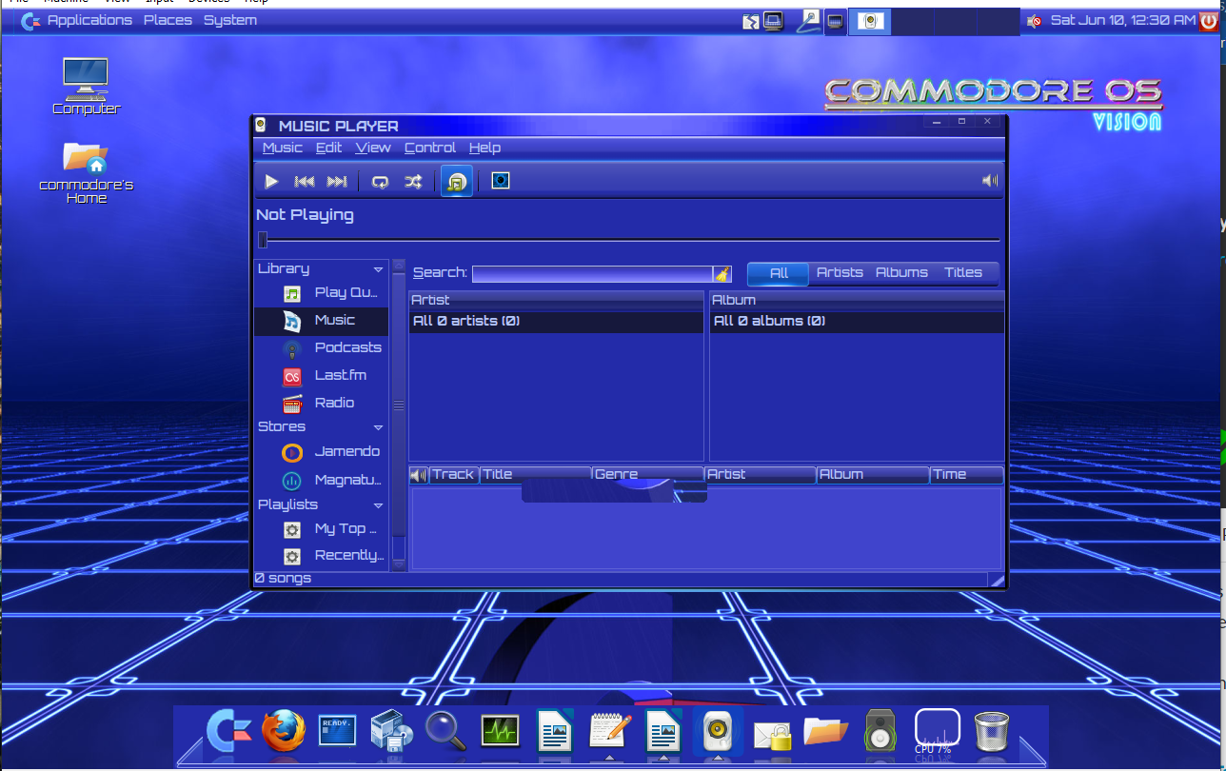Viewport: 1226px width, 771px height.
Task: Toggle the Repeat mode button
Action: point(380,181)
